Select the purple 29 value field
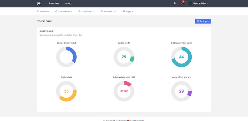The image size is (248, 121). click(x=181, y=91)
